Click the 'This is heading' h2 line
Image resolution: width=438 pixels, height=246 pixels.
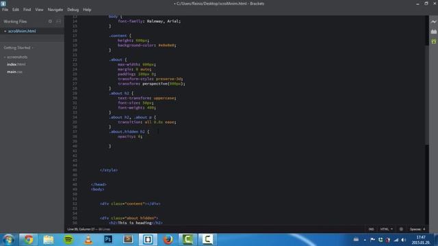tap(136, 223)
